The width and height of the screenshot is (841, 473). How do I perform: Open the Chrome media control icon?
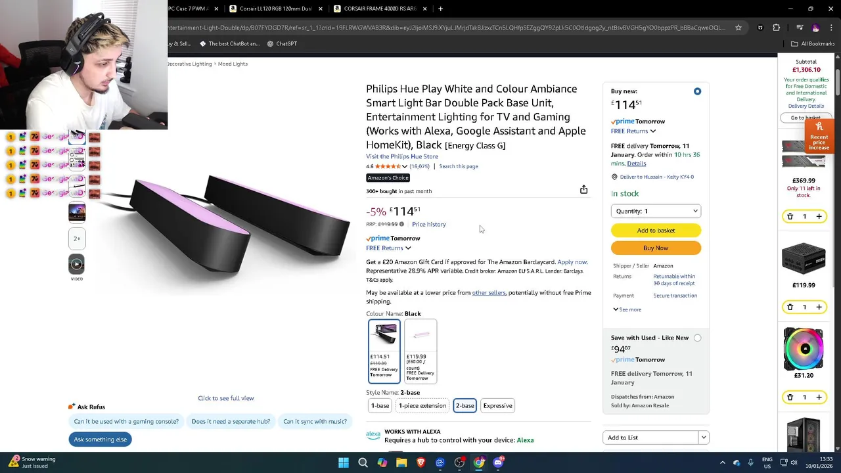[799, 28]
